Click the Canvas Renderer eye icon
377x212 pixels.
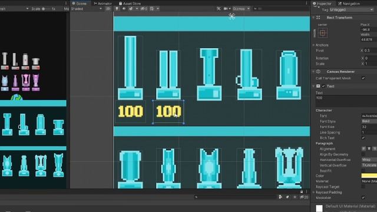tap(318, 72)
